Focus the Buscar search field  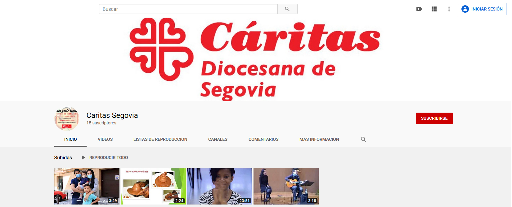point(188,9)
